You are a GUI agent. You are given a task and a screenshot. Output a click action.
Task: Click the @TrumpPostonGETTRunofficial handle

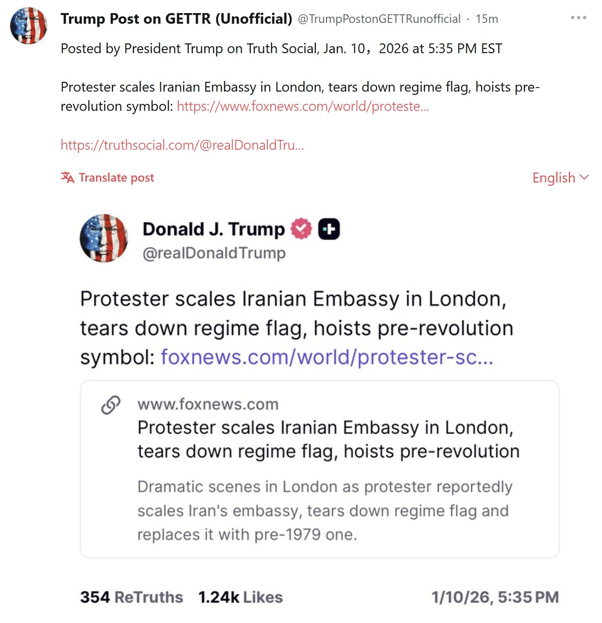coord(379,19)
